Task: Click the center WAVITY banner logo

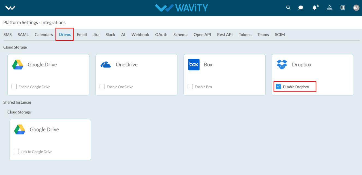Action: pos(181,8)
